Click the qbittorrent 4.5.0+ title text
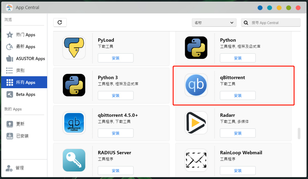The width and height of the screenshot is (308, 179). point(118,115)
